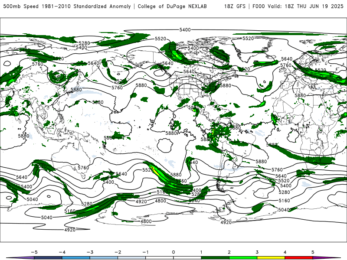This screenshot has width=347, height=260.
Task: Click the dark navy -5 to -4 colorbar segment
Action: tap(48, 258)
